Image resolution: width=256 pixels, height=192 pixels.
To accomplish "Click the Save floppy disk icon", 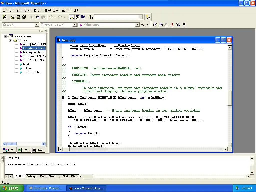I will 18,17.
